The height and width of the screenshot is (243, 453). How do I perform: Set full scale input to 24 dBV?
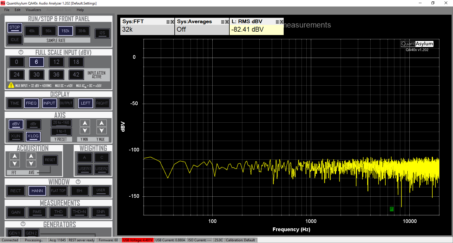tap(17, 75)
